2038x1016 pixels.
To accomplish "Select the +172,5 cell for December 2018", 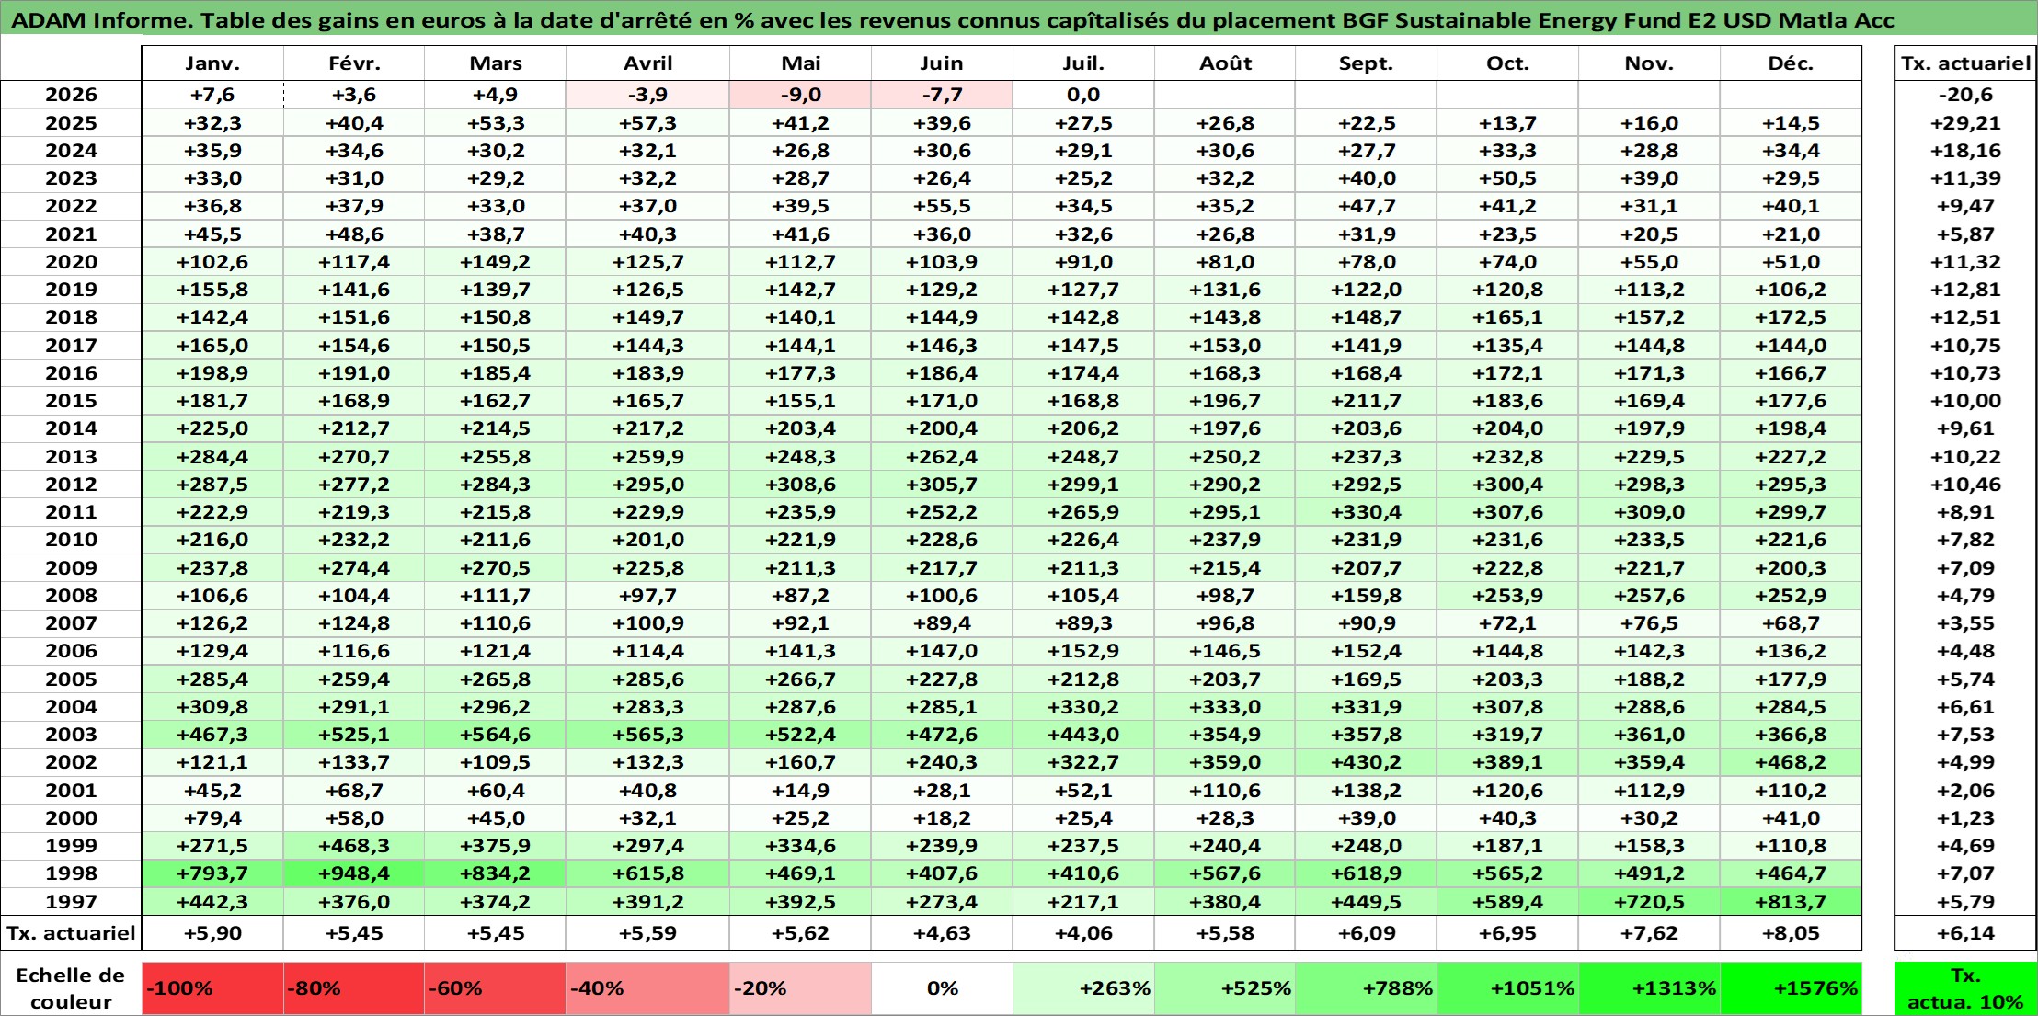I will (x=1791, y=317).
